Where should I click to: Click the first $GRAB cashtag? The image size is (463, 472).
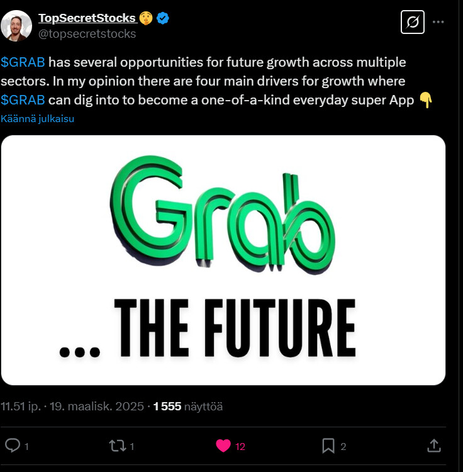click(23, 62)
